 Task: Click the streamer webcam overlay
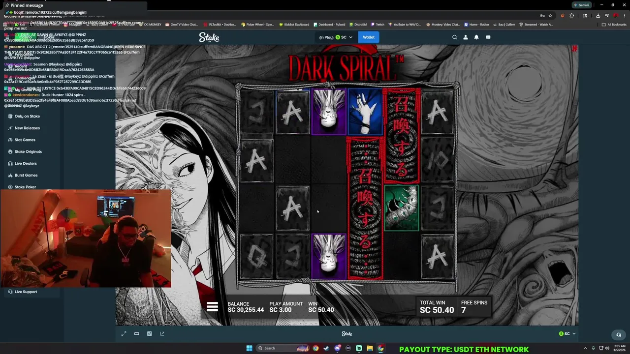pos(86,238)
